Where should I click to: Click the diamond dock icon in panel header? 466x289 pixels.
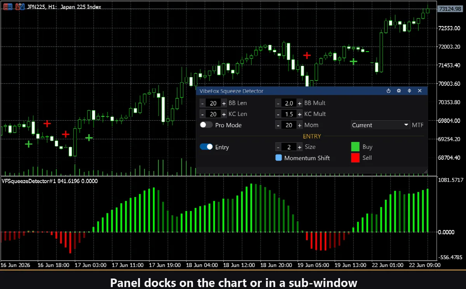pos(409,91)
